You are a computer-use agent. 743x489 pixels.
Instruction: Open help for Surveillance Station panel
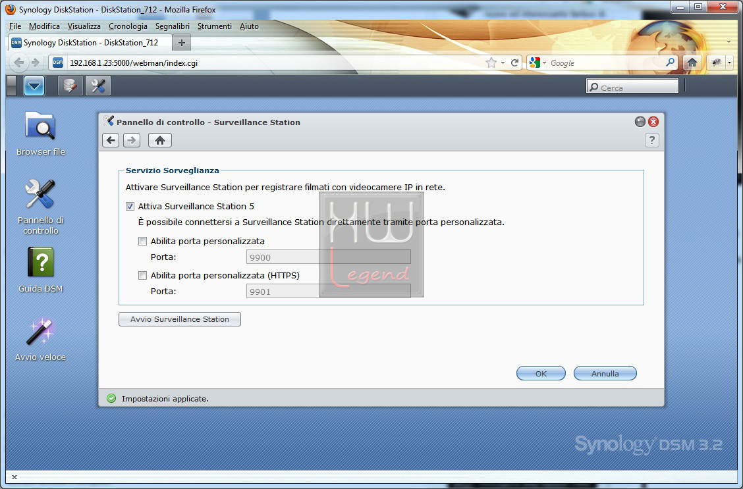(x=652, y=140)
